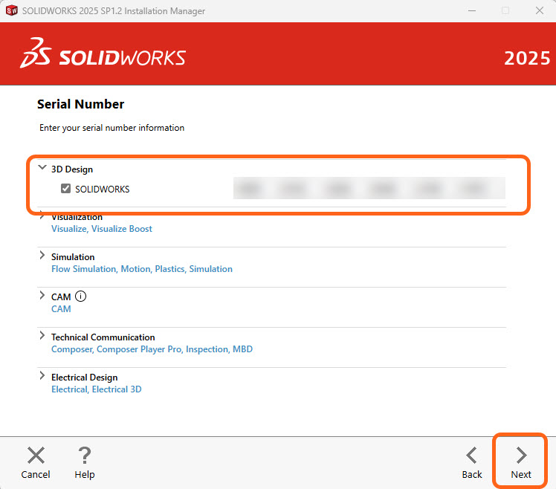Expand the Technical Communication section
The height and width of the screenshot is (489, 556).
(x=42, y=337)
